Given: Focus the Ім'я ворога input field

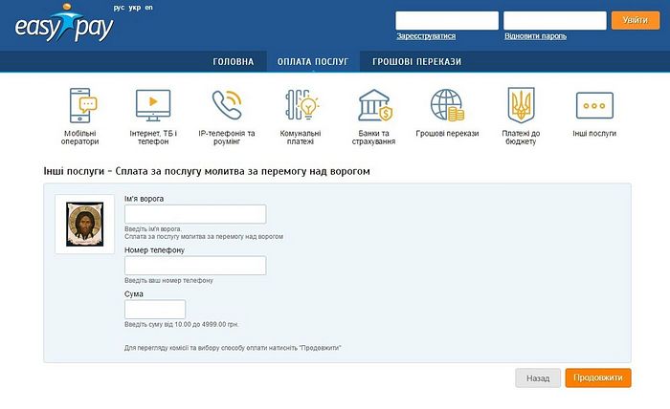Looking at the screenshot, I should (195, 214).
